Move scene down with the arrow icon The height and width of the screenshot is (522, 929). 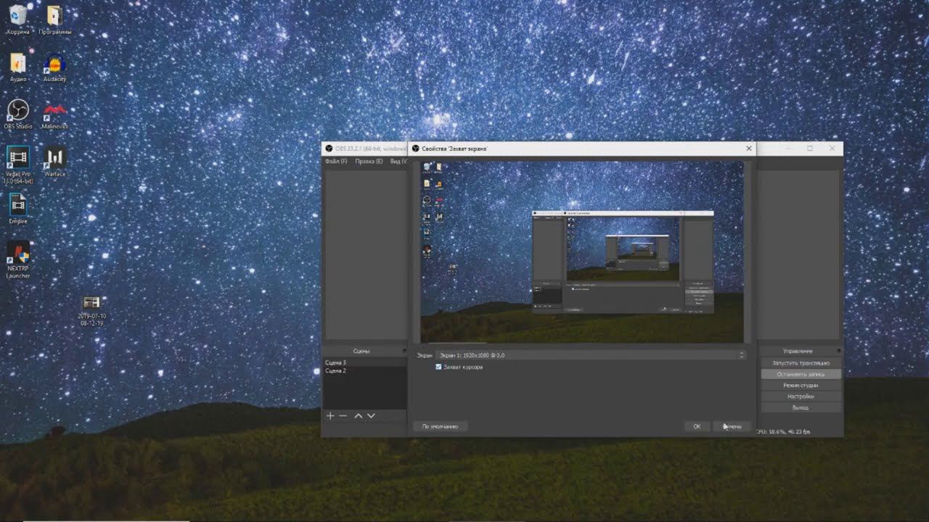371,415
